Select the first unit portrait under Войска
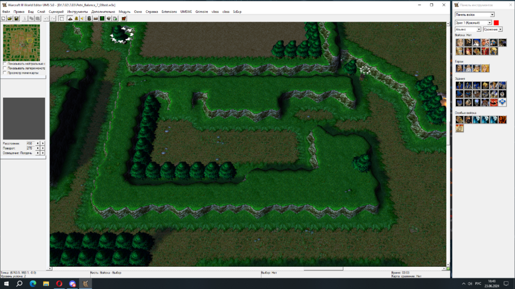 (x=459, y=43)
